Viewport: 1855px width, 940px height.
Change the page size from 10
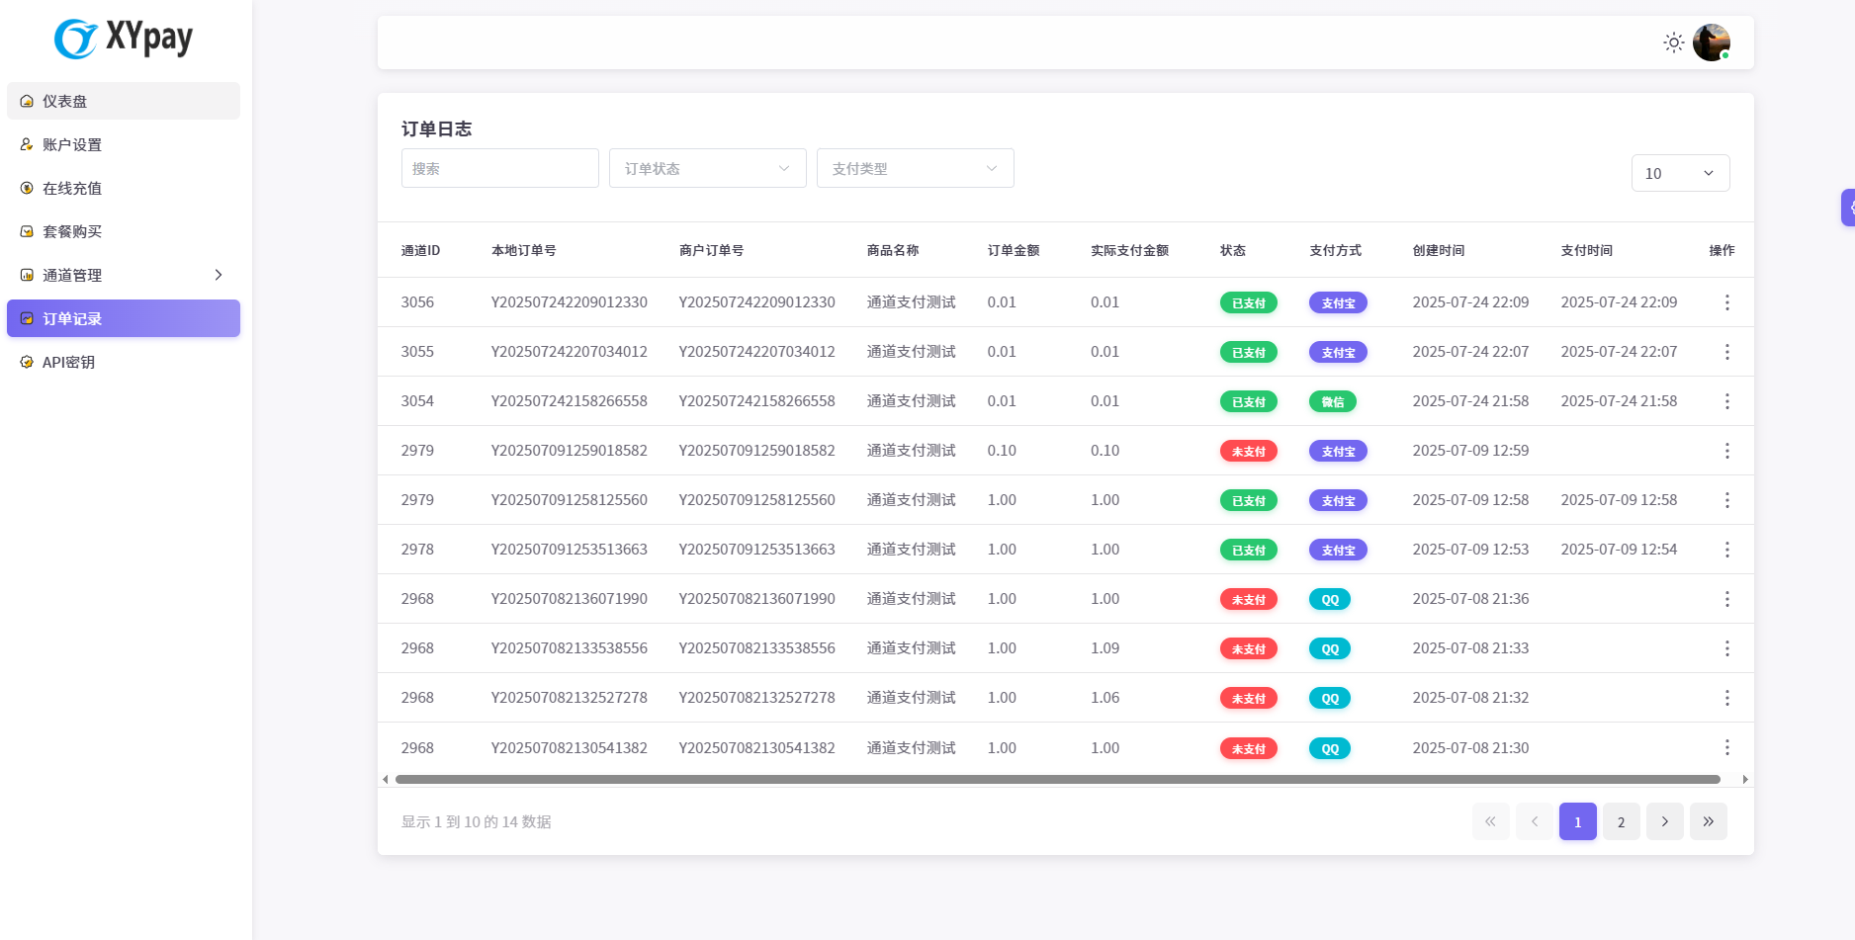pos(1679,173)
